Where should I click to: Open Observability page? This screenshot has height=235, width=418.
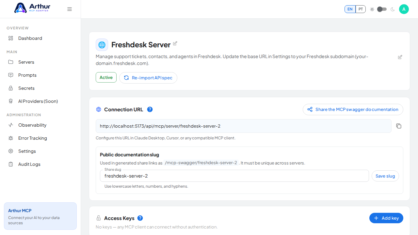click(x=40, y=125)
